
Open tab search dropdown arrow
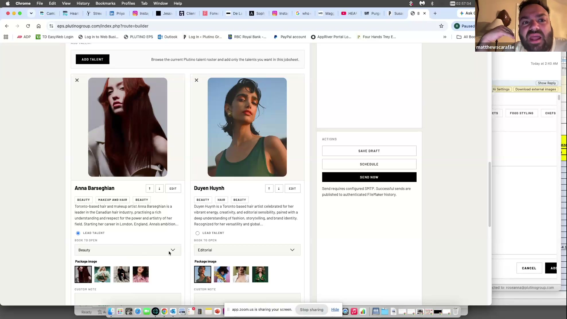[x=31, y=13]
